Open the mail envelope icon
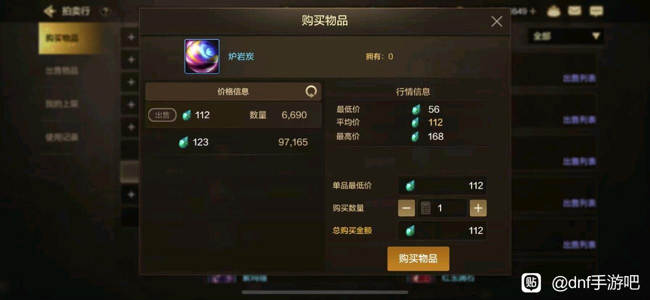Screen dimensions: 650x300 pyautogui.click(x=574, y=10)
